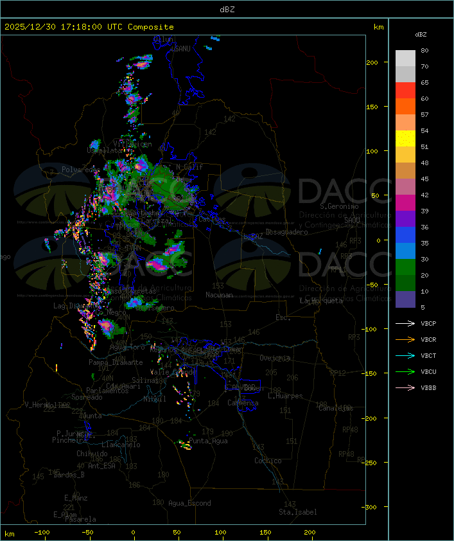Click the VBBB legend label
This screenshot has height=541, width=454.
[428, 387]
